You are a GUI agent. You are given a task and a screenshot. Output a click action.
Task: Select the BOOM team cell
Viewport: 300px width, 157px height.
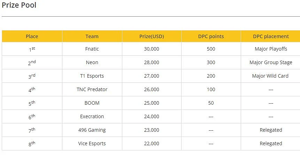point(92,103)
